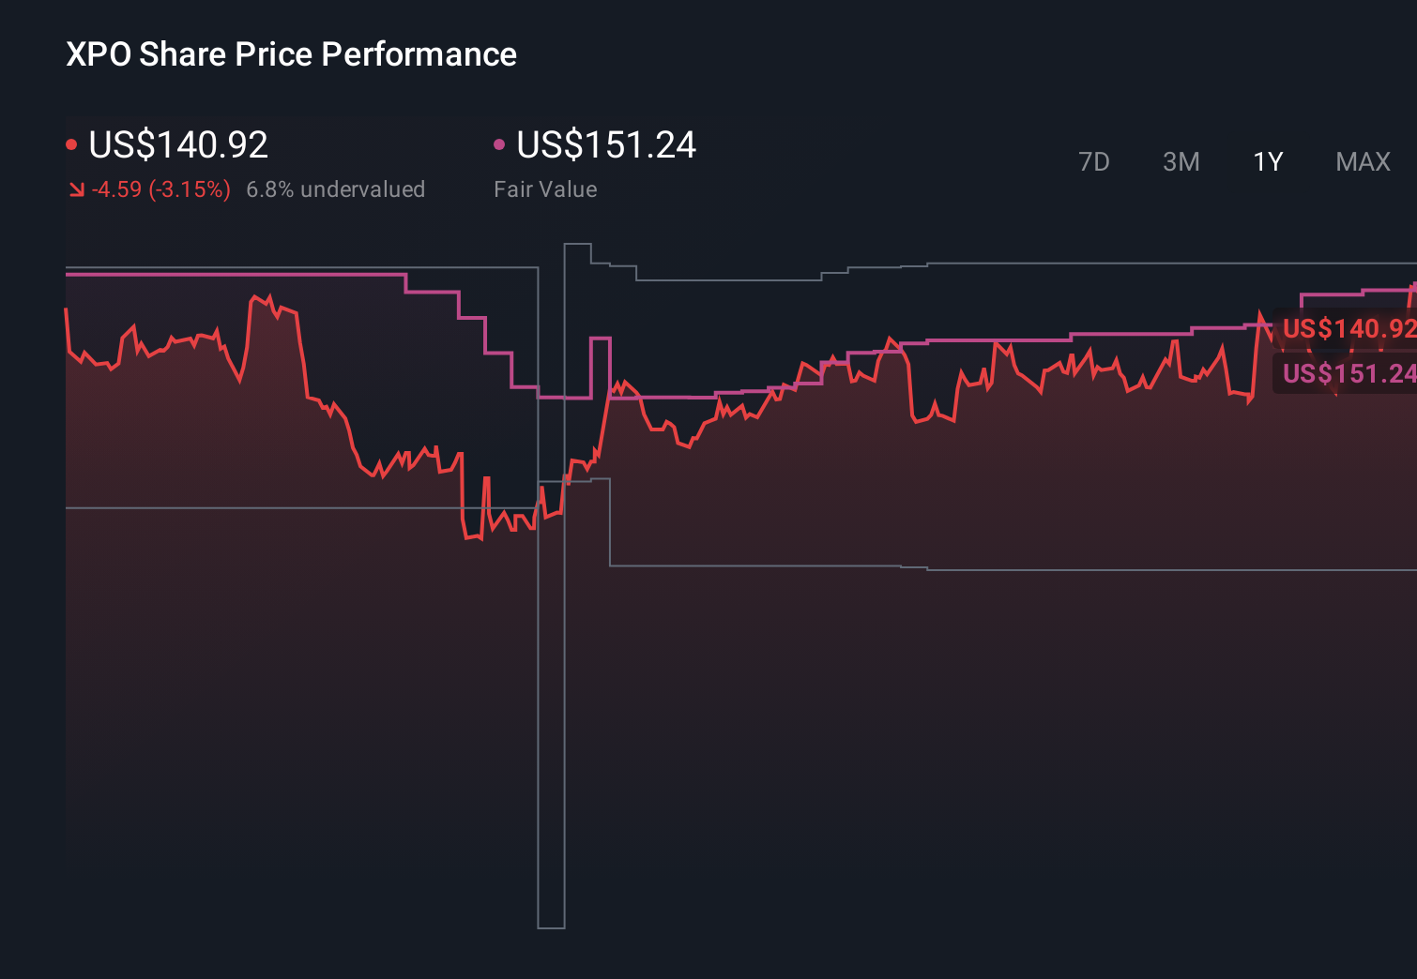Click the pink Fair Value legend dot
Image resolution: width=1417 pixels, height=979 pixels.
(500, 143)
